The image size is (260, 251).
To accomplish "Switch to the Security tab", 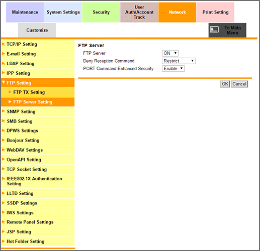I will (101, 12).
